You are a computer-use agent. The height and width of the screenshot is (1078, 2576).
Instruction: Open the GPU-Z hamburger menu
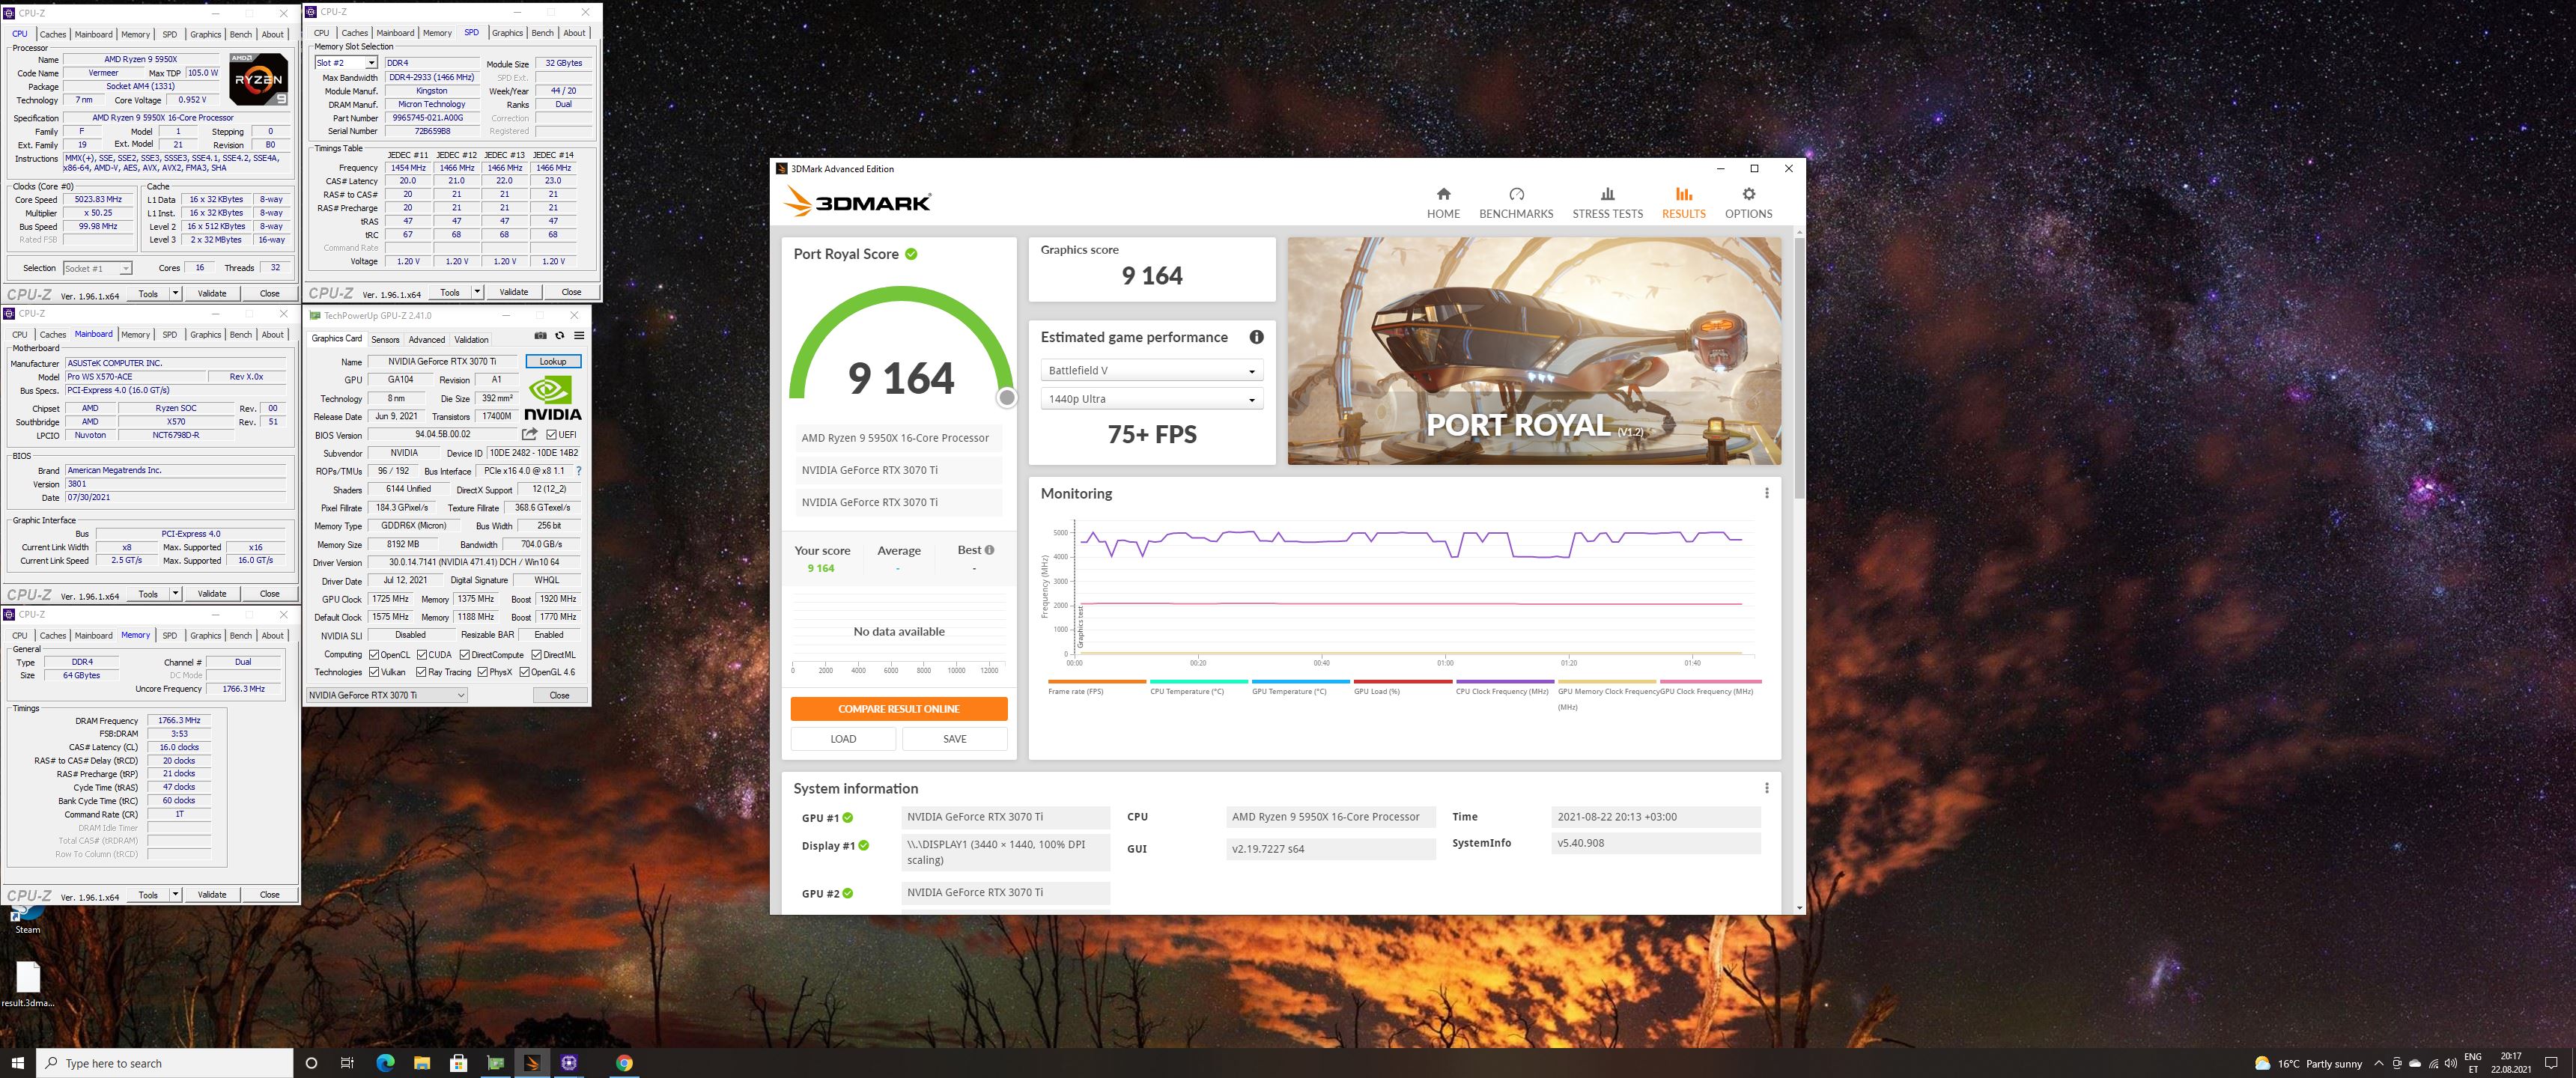578,336
